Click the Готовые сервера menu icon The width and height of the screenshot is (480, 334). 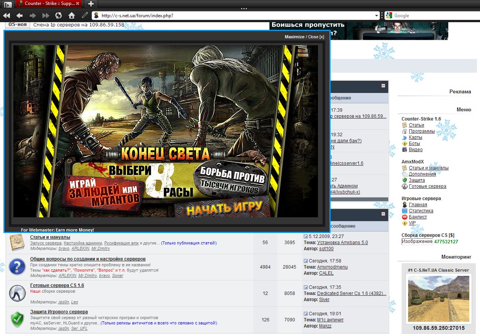coord(405,186)
